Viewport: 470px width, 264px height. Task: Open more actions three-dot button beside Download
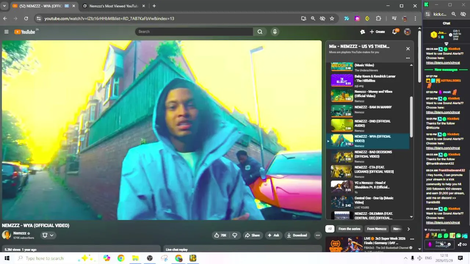[x=318, y=235]
